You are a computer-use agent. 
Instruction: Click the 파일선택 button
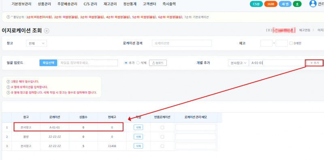click(48, 63)
